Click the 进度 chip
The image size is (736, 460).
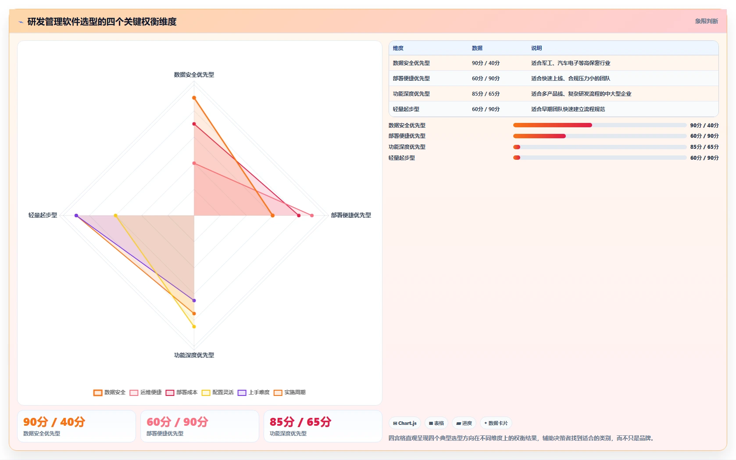464,423
